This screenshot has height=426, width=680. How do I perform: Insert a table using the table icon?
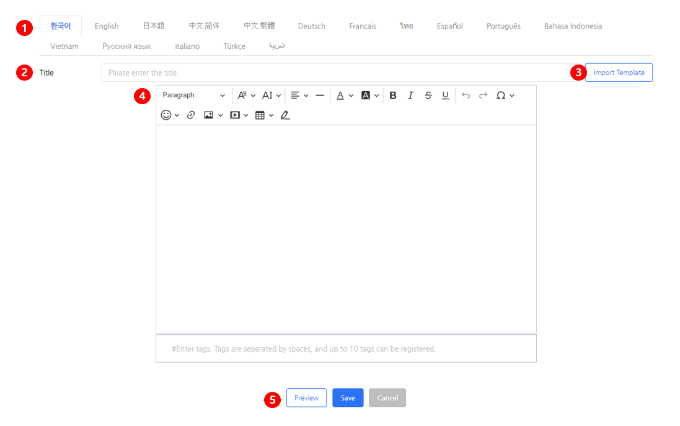pos(264,115)
